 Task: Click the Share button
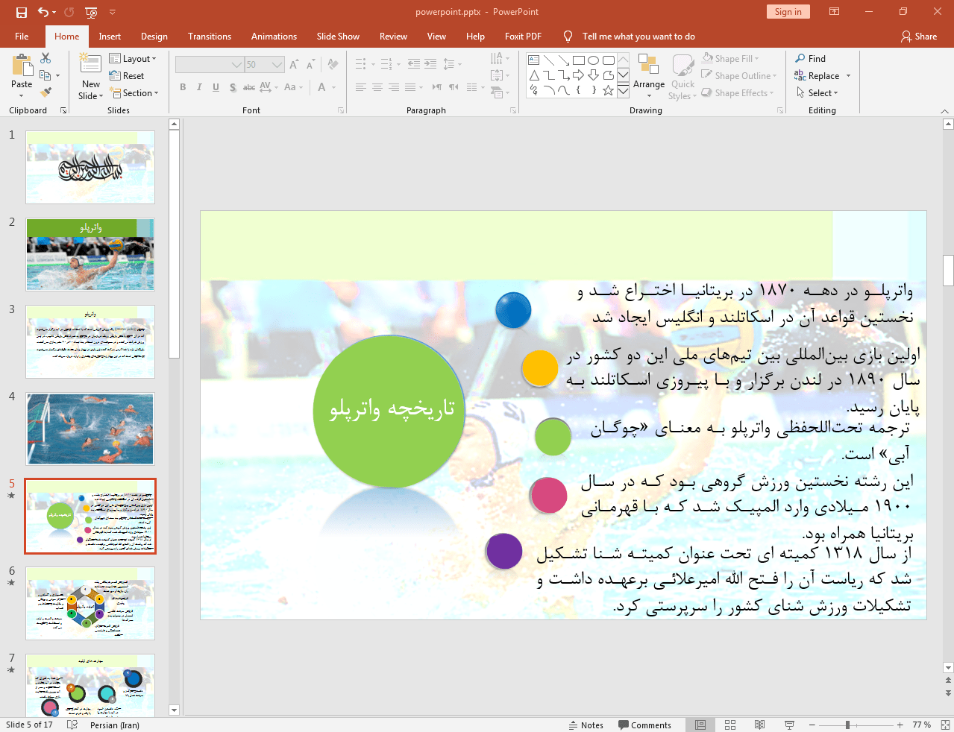(x=919, y=37)
